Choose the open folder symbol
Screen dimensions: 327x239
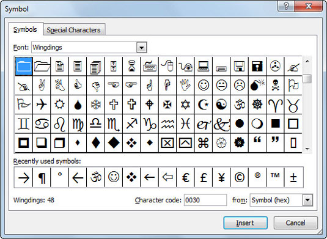click(x=42, y=66)
